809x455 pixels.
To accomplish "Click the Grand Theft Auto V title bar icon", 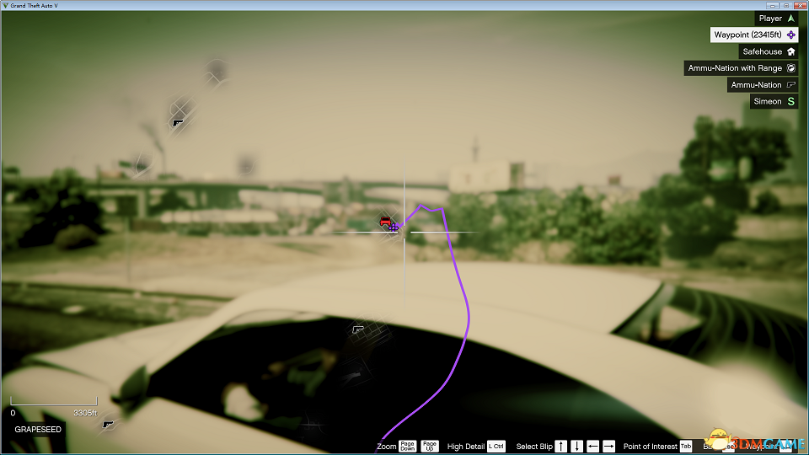I will click(x=5, y=5).
